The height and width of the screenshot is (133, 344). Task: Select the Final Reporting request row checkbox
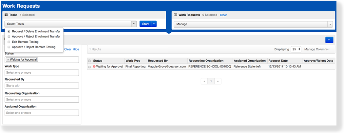click(89, 66)
